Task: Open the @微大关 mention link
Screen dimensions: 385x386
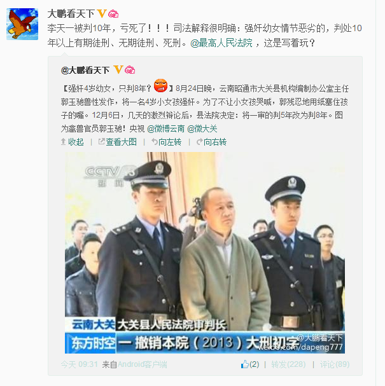Action: pos(202,128)
